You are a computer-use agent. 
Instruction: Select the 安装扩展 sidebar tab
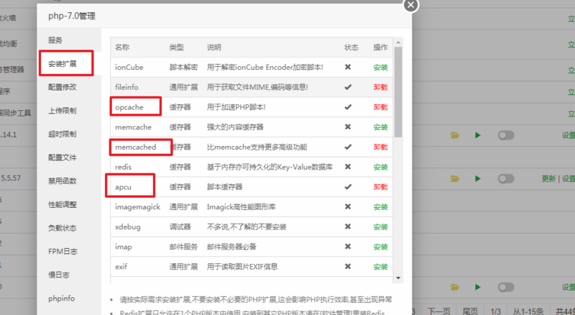click(63, 63)
